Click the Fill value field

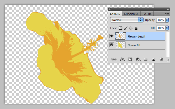tap(161, 28)
